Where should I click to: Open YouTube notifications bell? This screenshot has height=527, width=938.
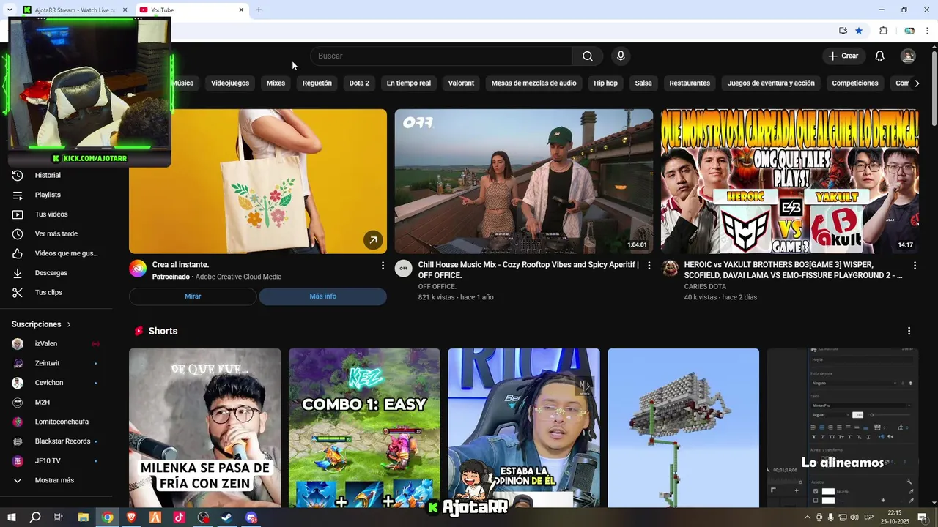[880, 56]
